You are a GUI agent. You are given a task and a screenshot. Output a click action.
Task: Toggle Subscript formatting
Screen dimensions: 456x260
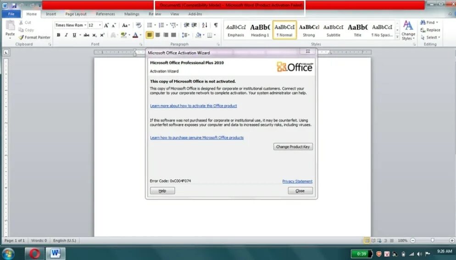coord(94,35)
